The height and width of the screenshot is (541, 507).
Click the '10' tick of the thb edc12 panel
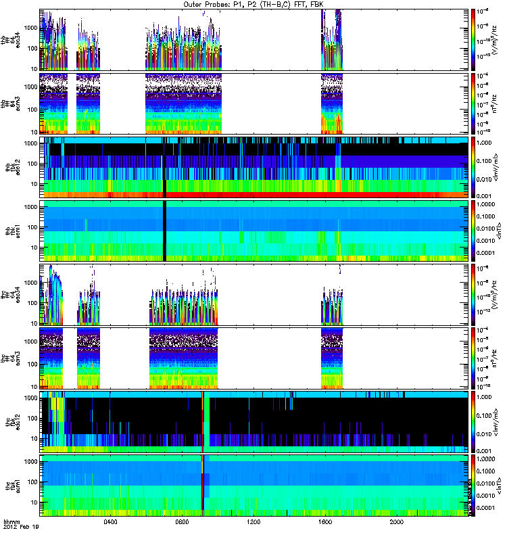(x=34, y=184)
